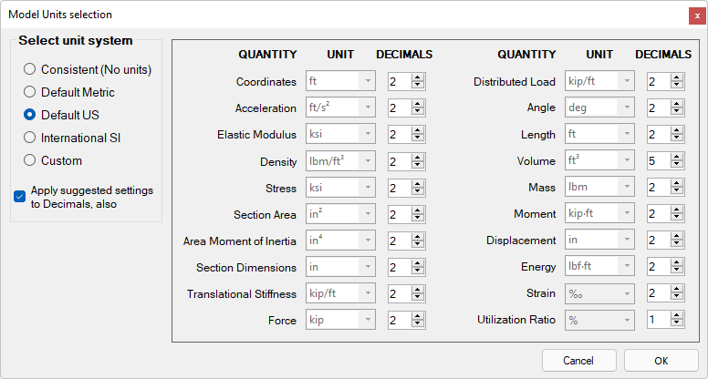
Task: Click the Displacement decimals input field
Action: (x=659, y=241)
